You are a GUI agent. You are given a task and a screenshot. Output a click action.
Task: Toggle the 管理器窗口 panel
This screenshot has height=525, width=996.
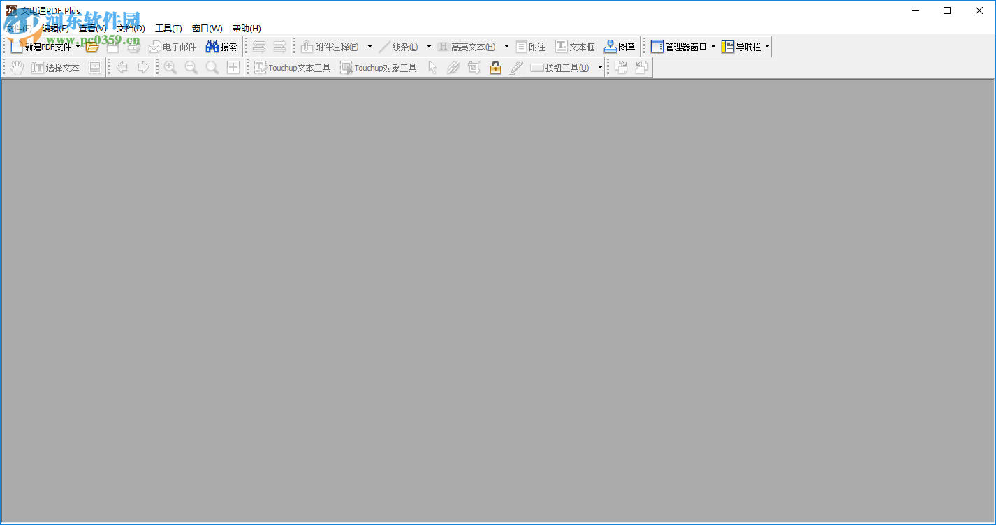(682, 46)
